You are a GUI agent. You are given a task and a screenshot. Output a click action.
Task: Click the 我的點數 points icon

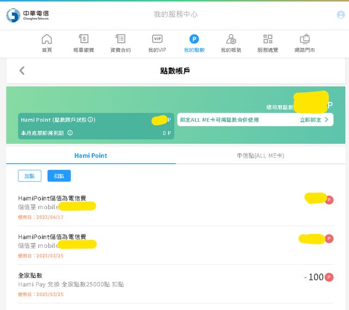pos(194,44)
